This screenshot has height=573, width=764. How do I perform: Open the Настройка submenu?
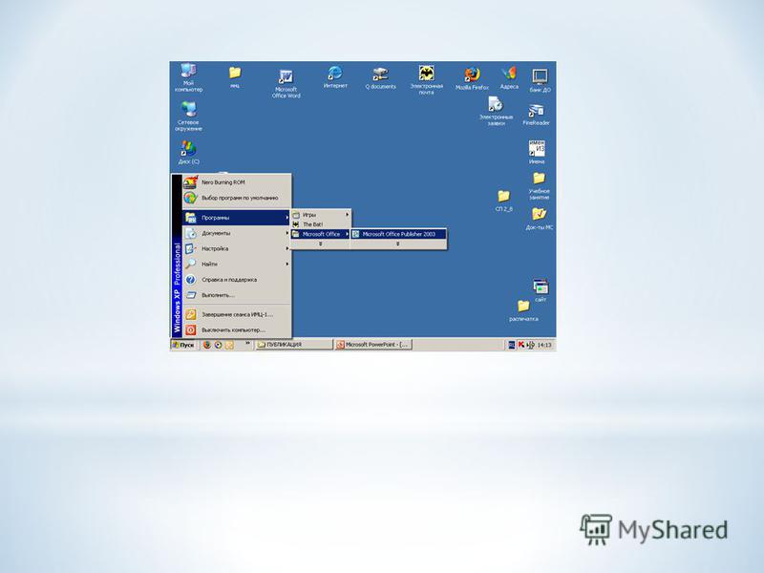click(237, 248)
